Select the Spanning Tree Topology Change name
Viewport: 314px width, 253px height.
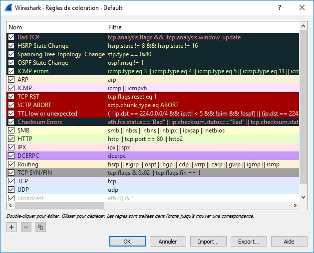pos(61,54)
